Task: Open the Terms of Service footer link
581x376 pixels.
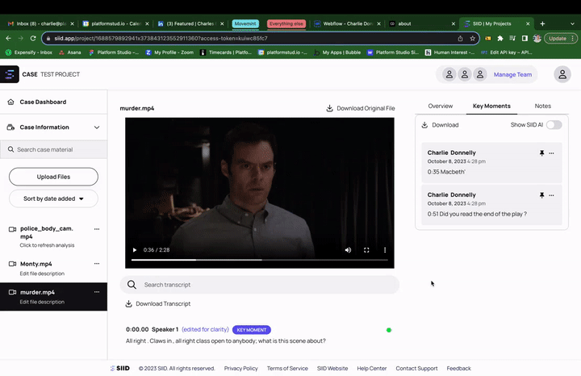Action: [287, 368]
